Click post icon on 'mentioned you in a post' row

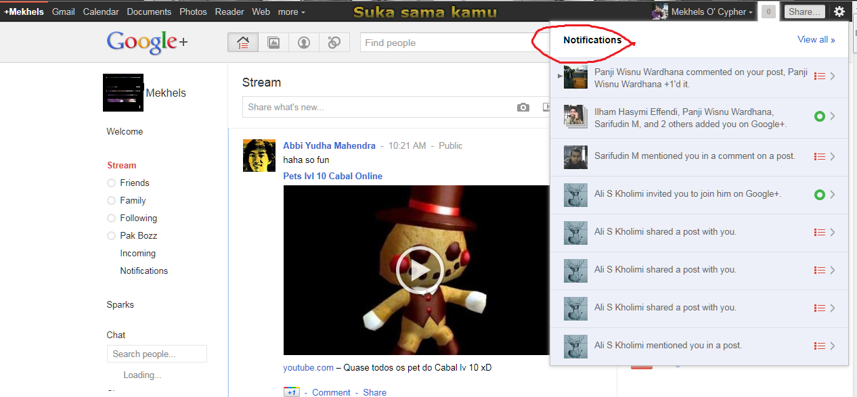pyautogui.click(x=820, y=346)
